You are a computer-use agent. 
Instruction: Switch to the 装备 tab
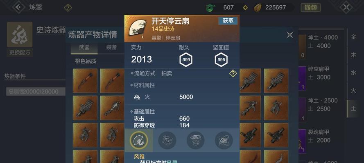coord(111,48)
